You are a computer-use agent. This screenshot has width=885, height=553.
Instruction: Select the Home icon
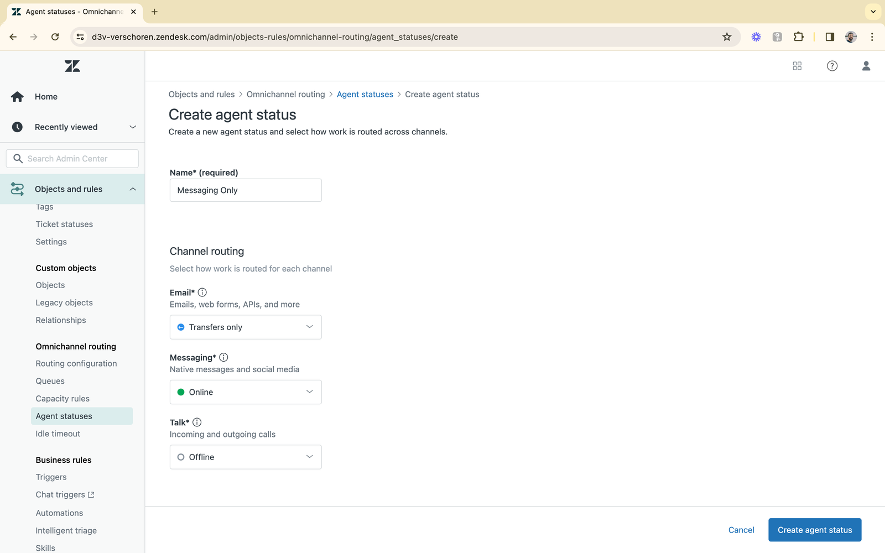(x=17, y=96)
